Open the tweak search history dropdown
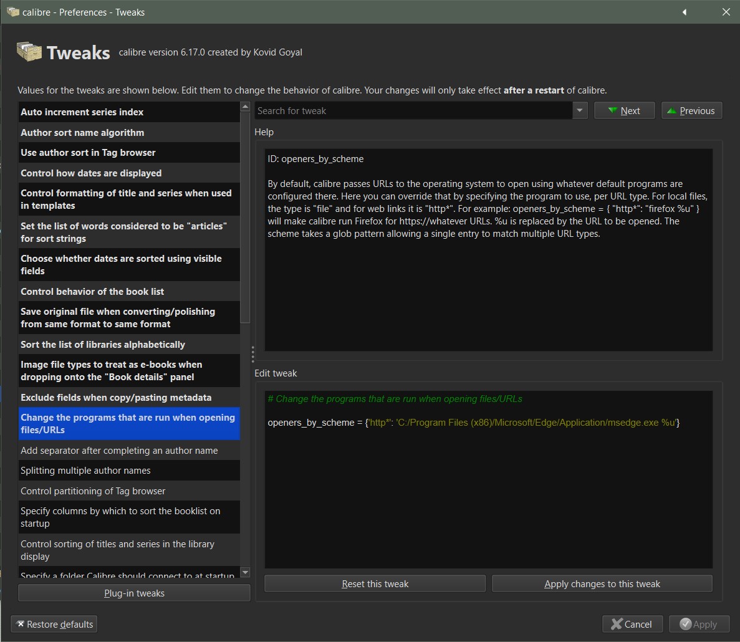 click(580, 111)
